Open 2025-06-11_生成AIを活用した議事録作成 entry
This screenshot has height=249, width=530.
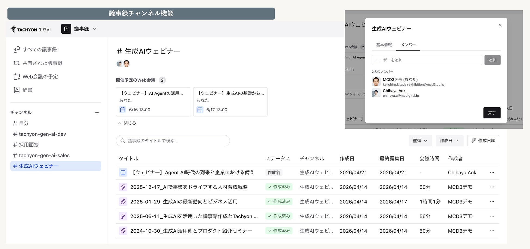click(194, 216)
